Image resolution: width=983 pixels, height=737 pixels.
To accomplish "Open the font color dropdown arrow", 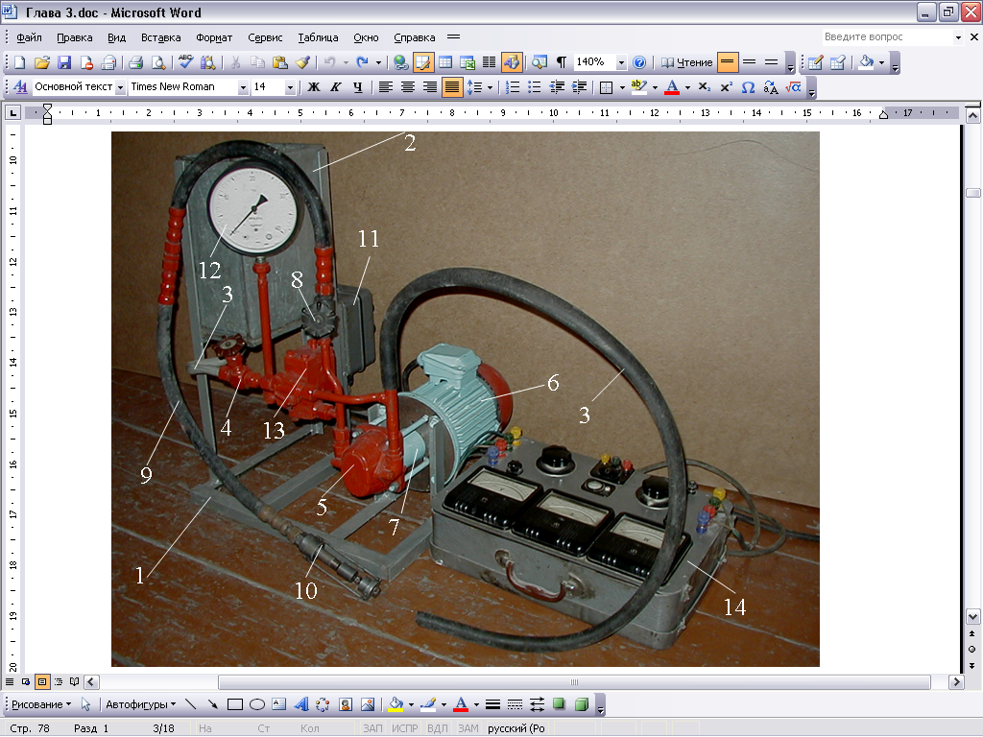I will coord(687,87).
